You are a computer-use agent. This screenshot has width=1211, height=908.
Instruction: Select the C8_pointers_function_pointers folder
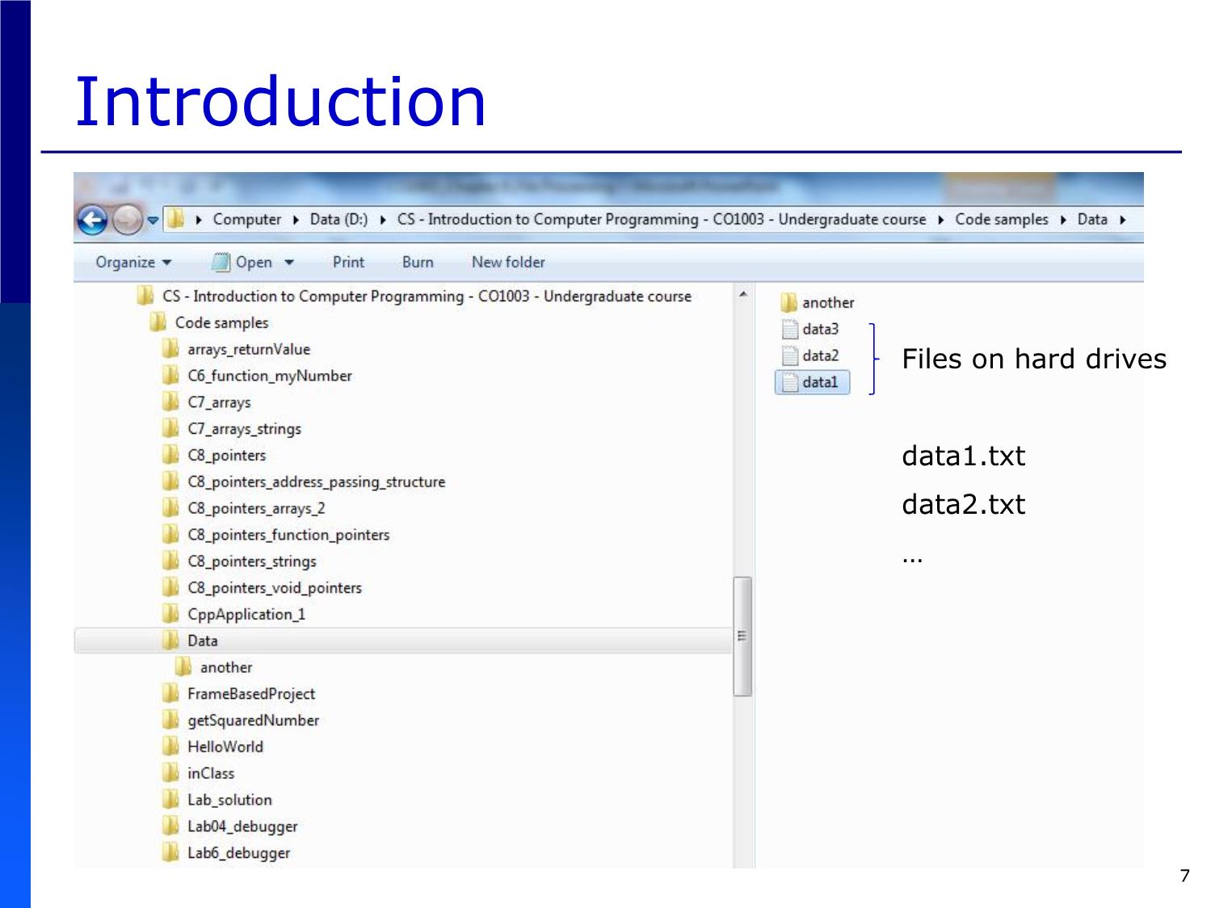click(x=276, y=535)
